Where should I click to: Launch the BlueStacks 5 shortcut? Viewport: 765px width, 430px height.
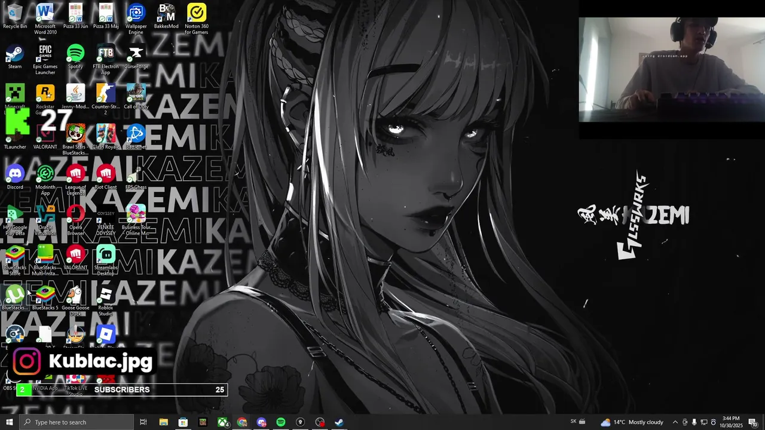[45, 297]
